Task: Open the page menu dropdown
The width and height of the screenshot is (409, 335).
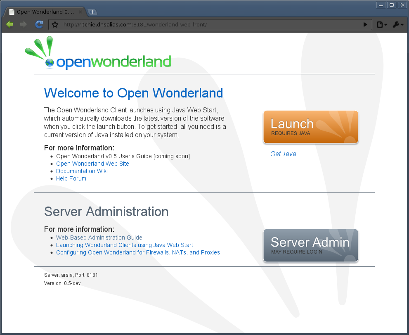Action: 382,24
